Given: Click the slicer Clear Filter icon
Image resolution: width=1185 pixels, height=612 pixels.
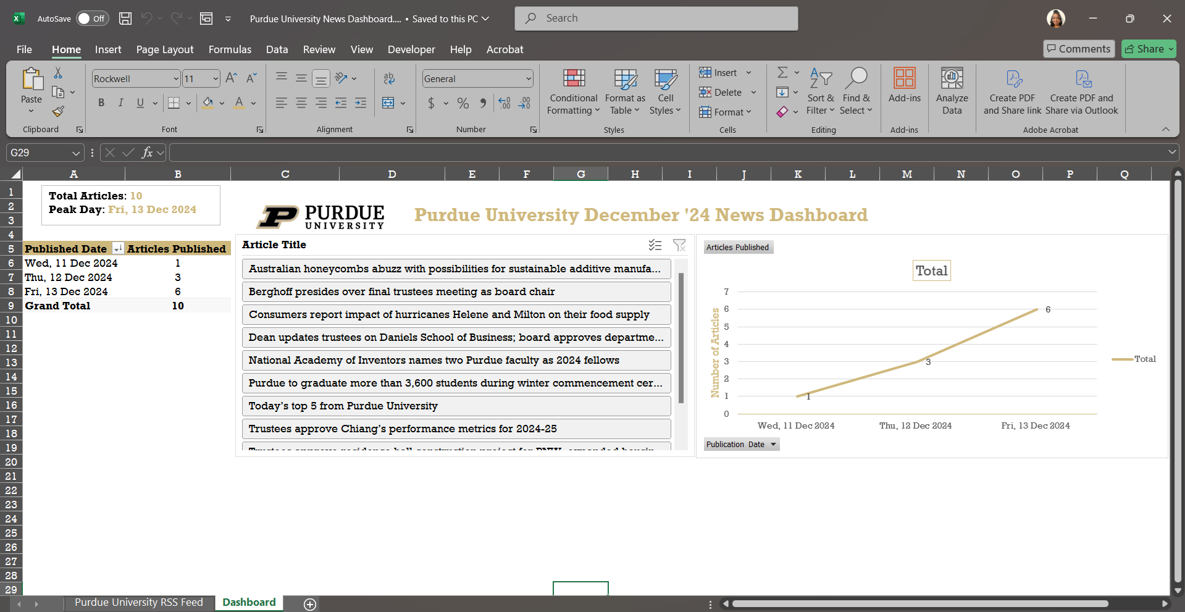Looking at the screenshot, I should click(679, 245).
